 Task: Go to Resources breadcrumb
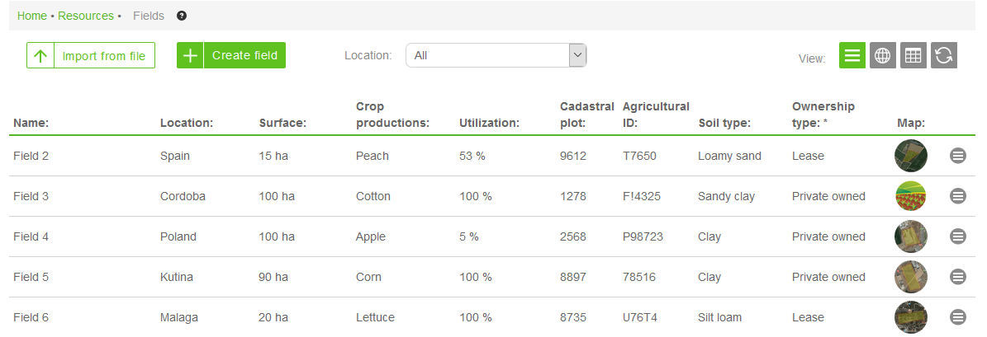[86, 16]
